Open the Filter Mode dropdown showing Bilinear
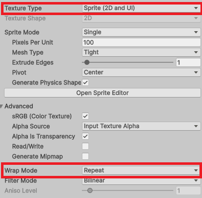The image size is (202, 198). (141, 180)
